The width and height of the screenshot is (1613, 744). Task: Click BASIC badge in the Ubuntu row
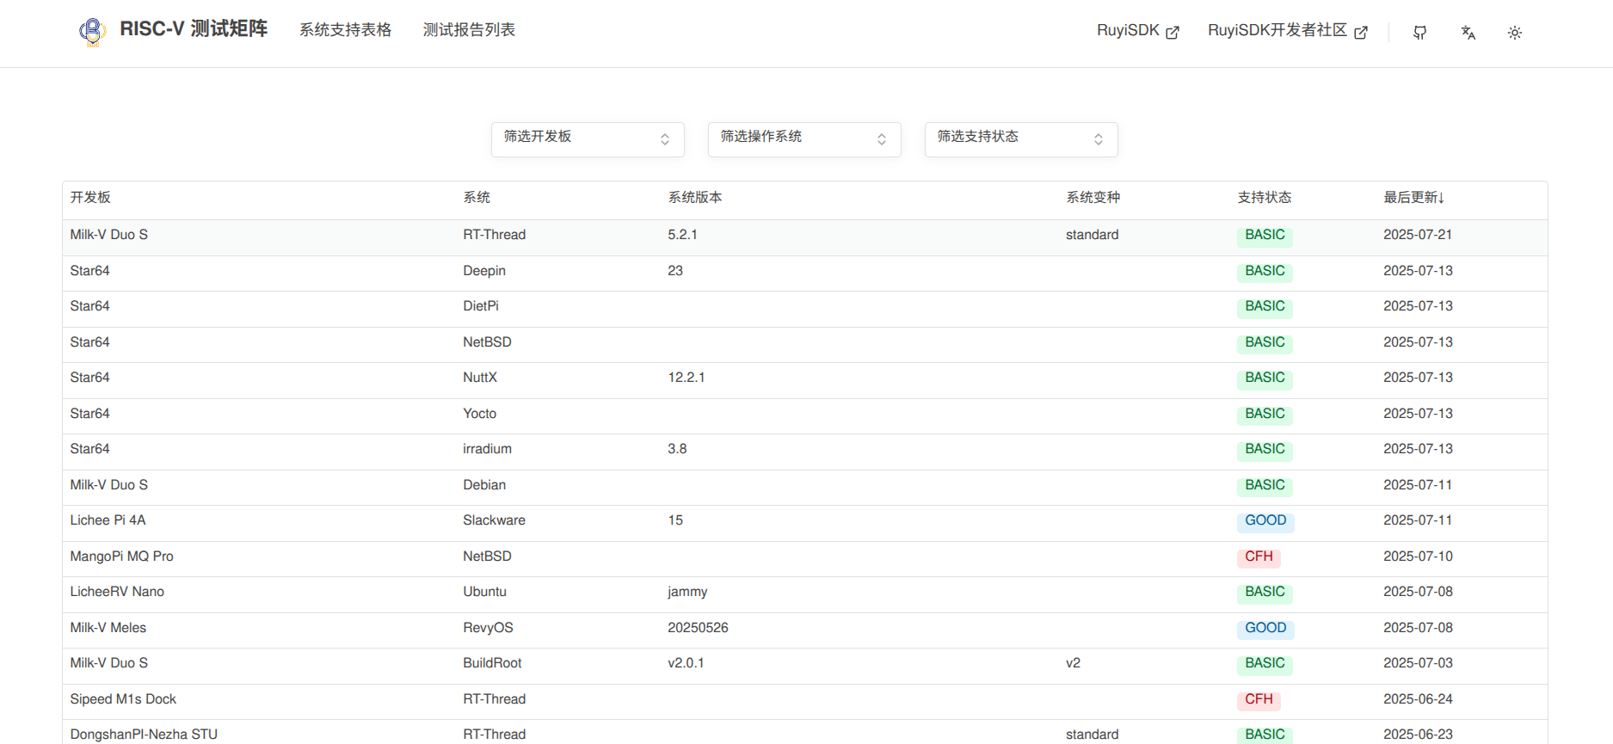click(x=1265, y=593)
